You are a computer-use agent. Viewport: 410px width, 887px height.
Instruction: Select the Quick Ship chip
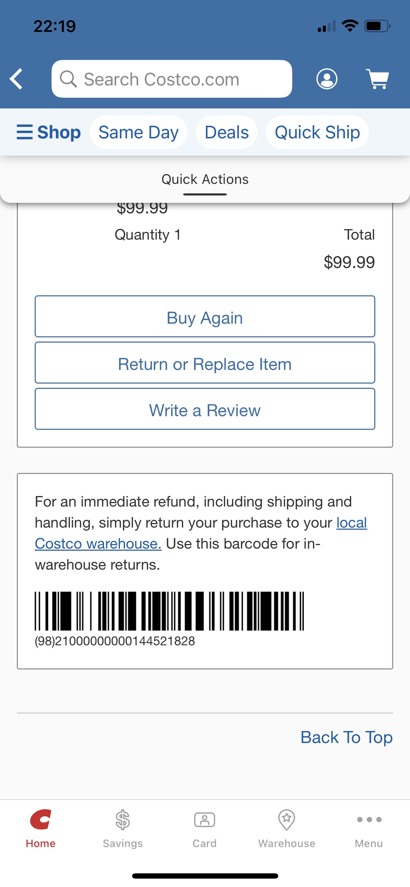click(317, 132)
